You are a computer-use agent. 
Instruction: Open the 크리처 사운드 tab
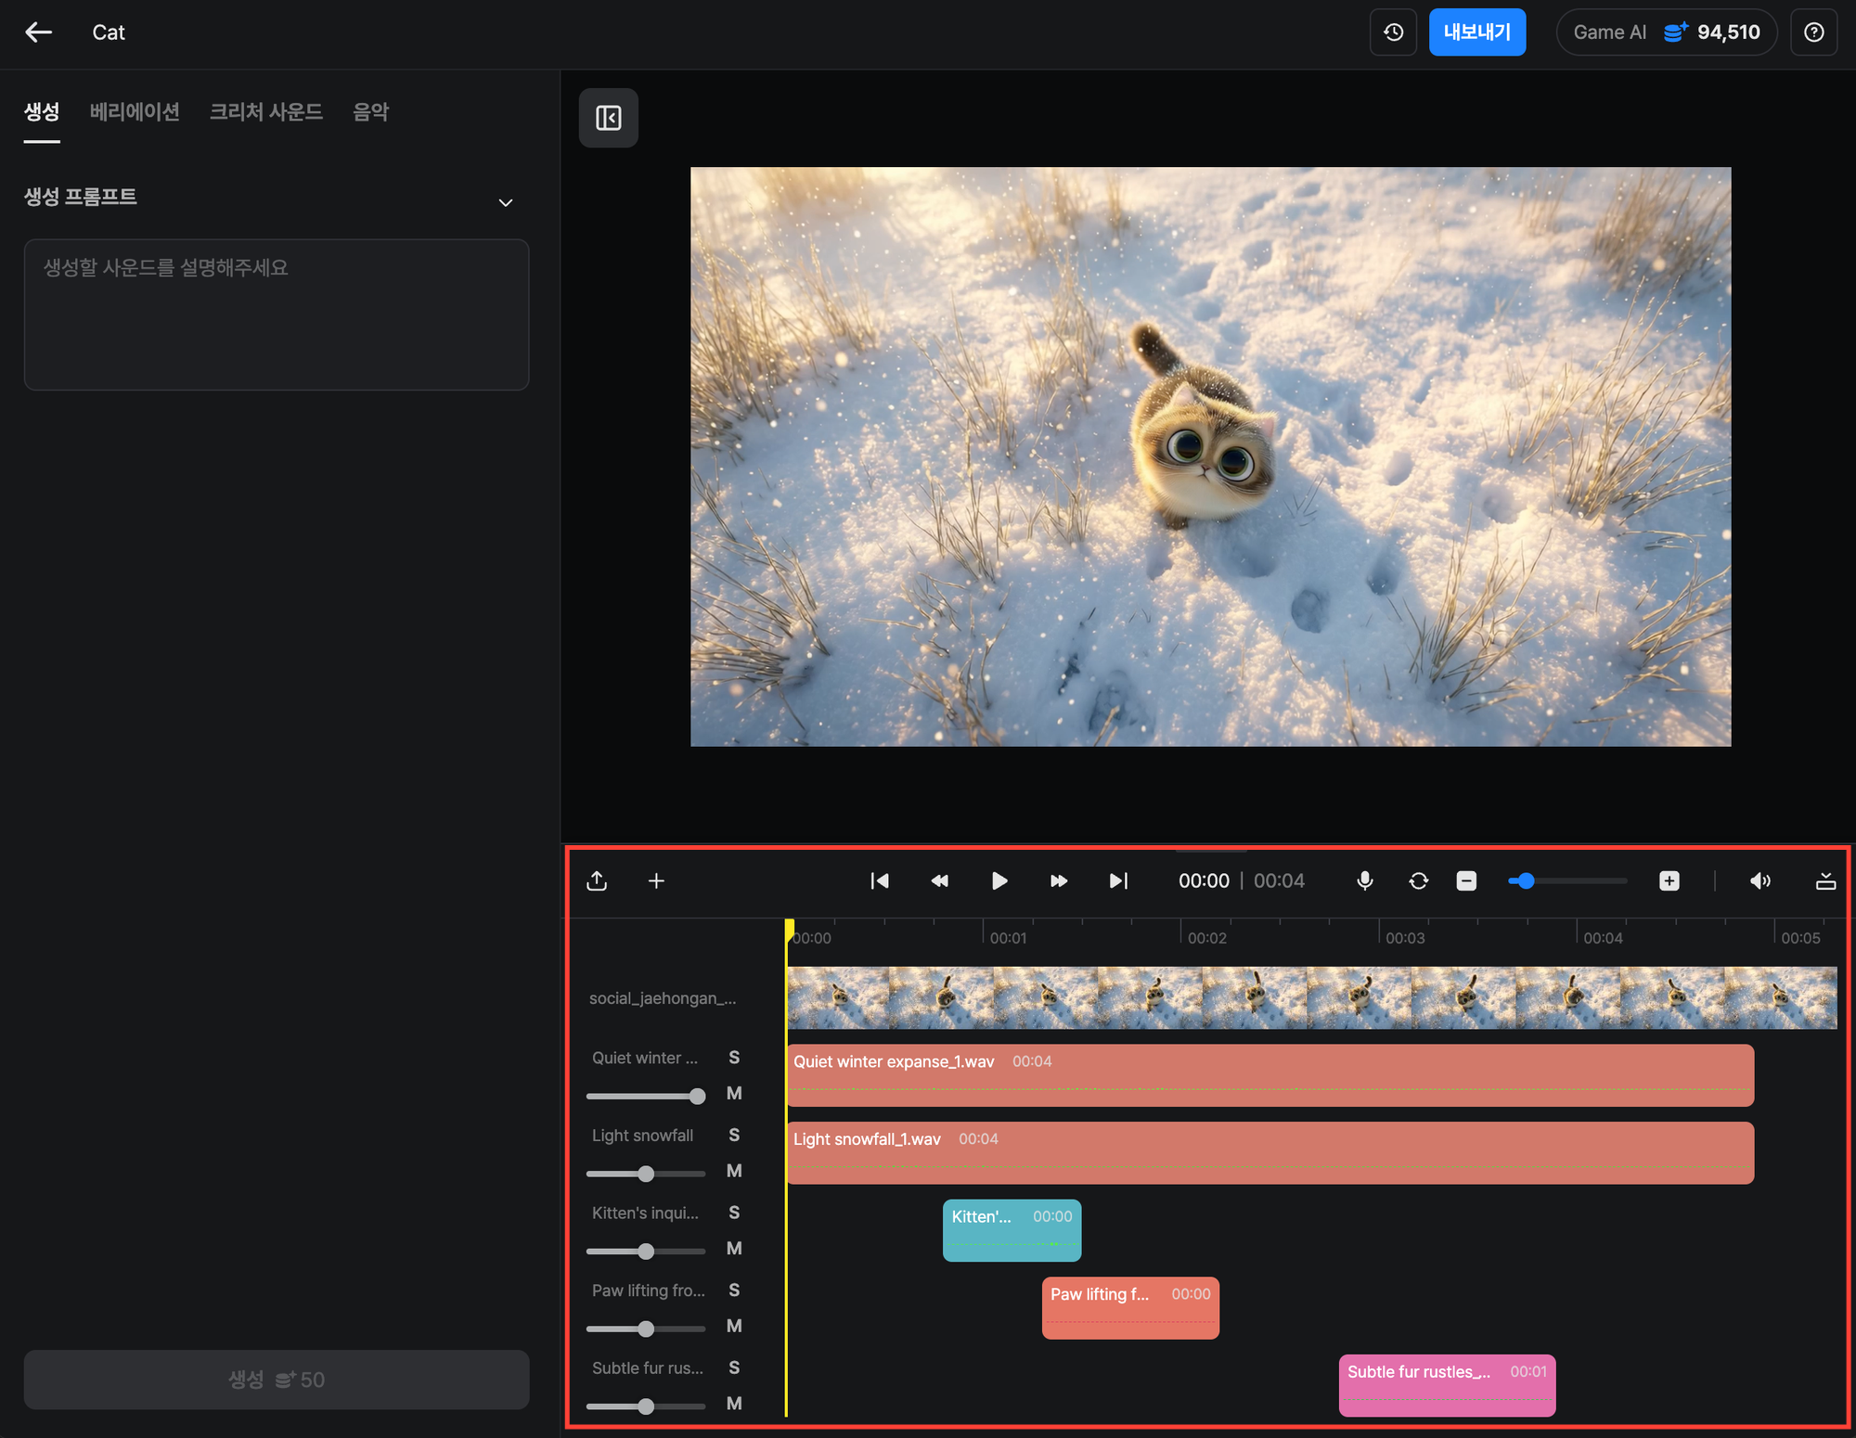(x=266, y=112)
